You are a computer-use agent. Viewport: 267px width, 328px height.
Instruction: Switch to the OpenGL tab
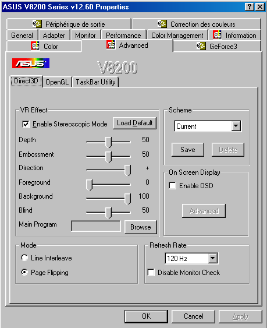coord(57,82)
